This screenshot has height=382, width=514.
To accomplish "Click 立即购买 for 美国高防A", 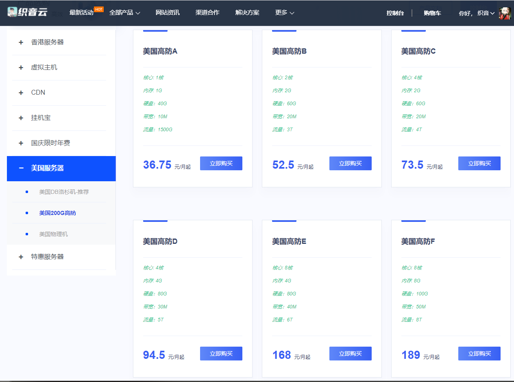I will click(x=221, y=163).
